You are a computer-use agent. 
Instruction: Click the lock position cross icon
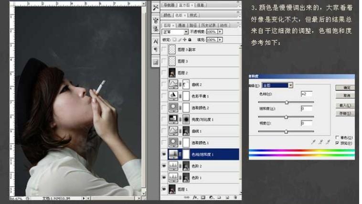184,40
